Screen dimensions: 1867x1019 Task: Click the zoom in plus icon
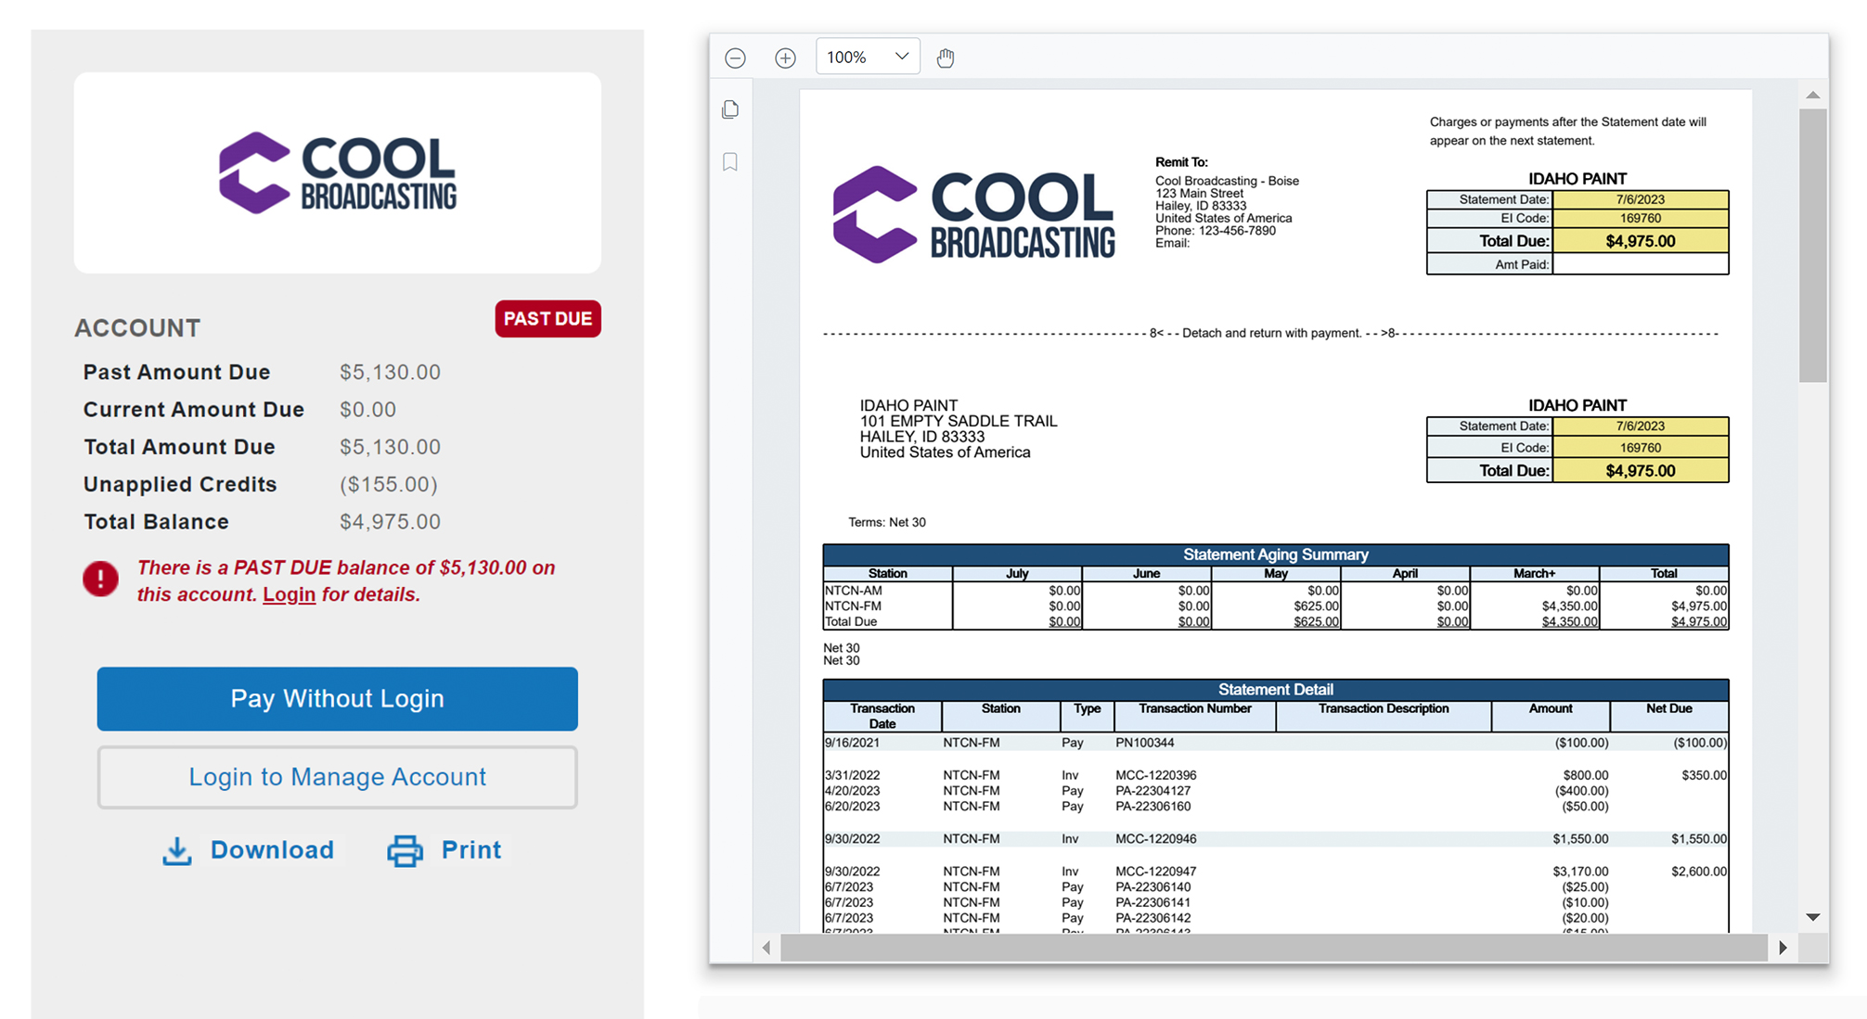click(785, 57)
